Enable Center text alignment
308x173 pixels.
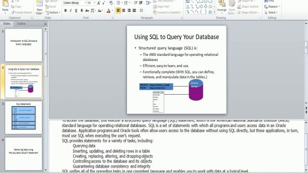tap(124, 11)
